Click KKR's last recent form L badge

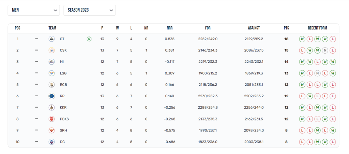tap(333, 108)
